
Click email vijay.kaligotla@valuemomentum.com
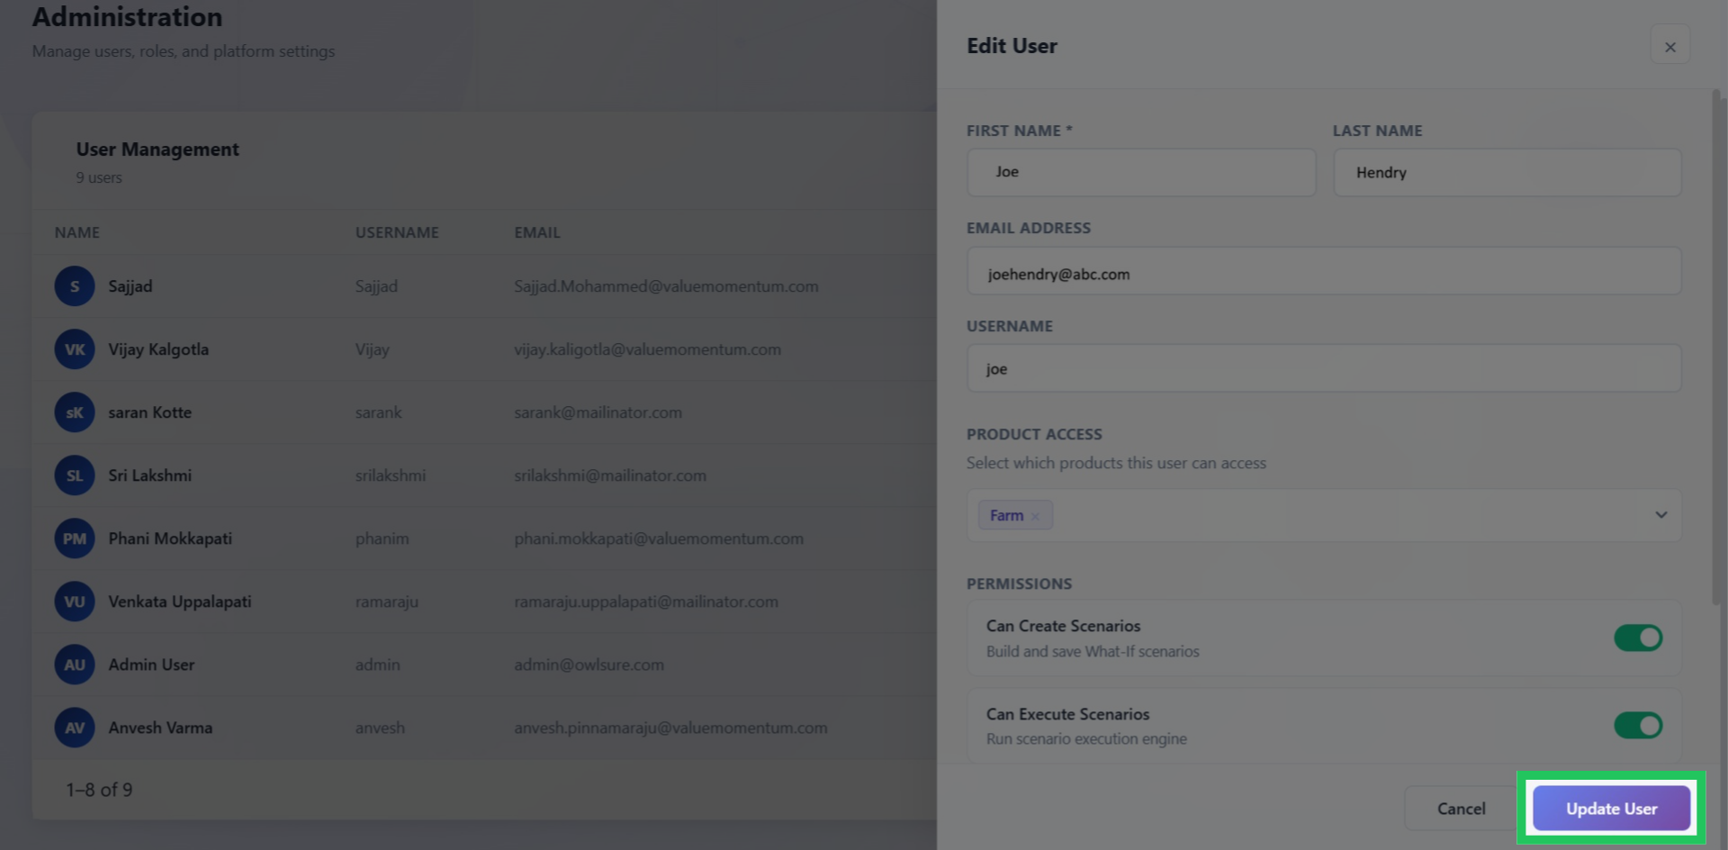(647, 349)
